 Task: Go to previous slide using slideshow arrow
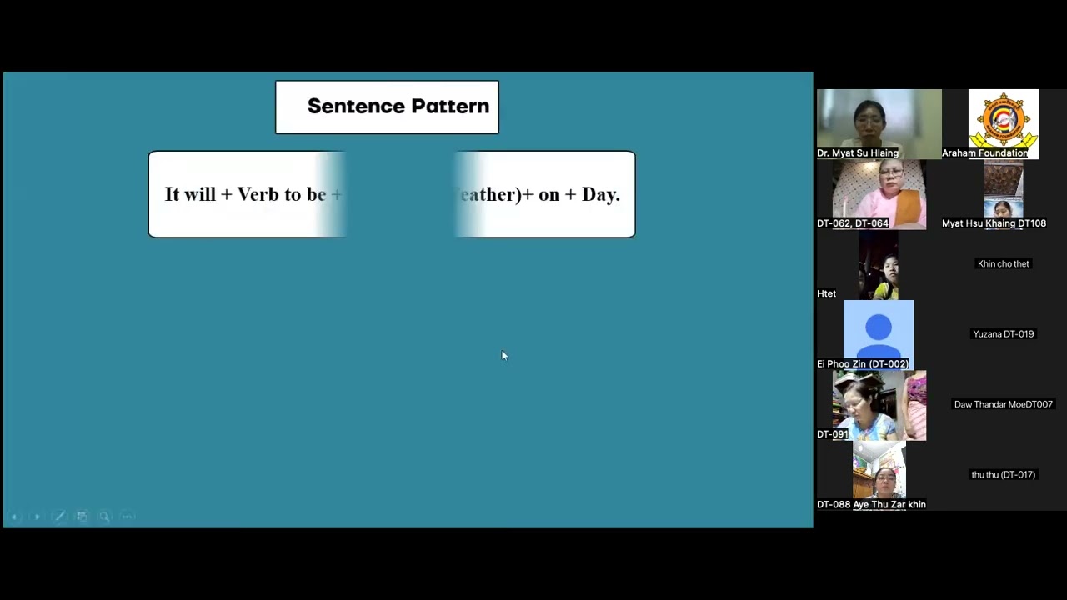[x=14, y=517]
